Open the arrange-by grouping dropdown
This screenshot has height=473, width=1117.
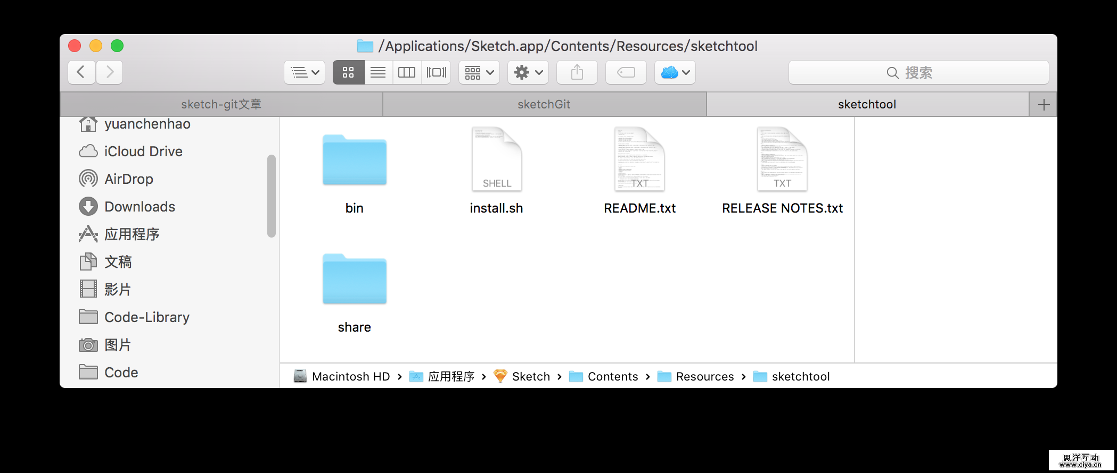pos(479,72)
